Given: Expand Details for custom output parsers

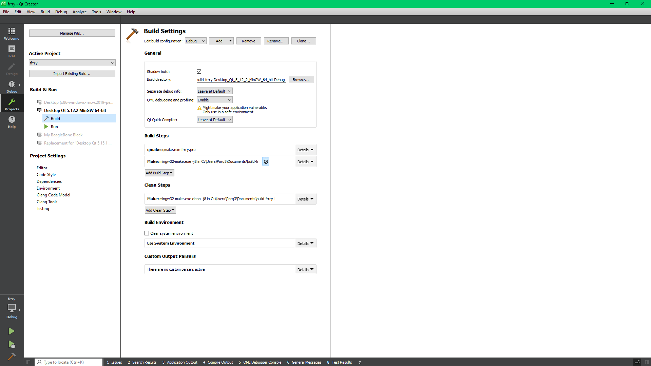Looking at the screenshot, I should click(x=305, y=270).
